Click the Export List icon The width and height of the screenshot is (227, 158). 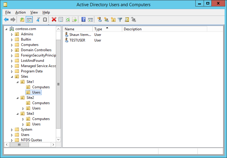click(x=74, y=19)
